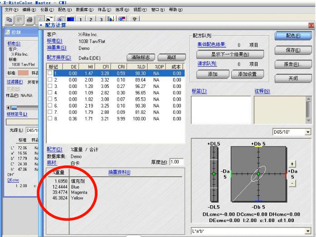Click the 添加设置 button
This screenshot has height=237, width=316.
point(247,74)
